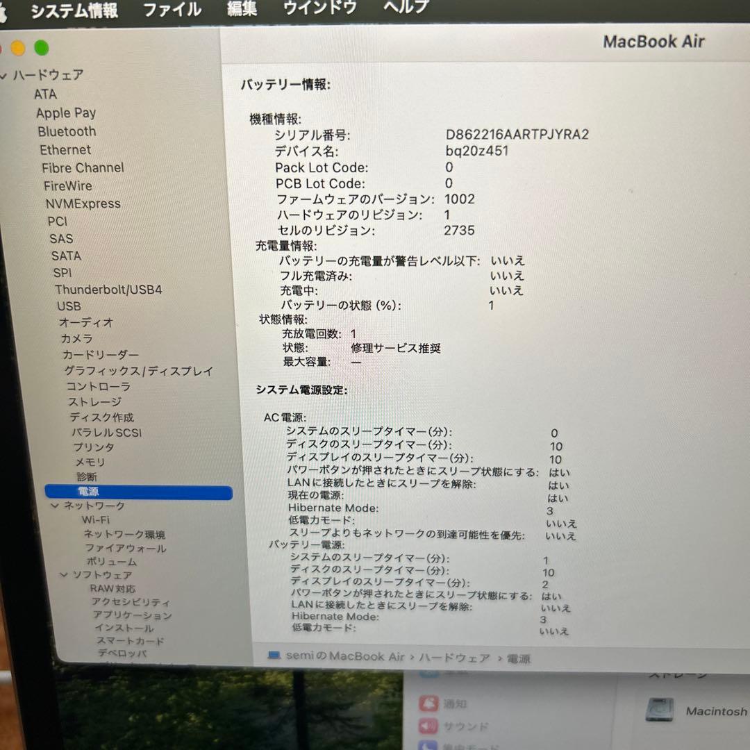Select グラフィックス/ディスプレイ in the sidebar

coord(139,371)
